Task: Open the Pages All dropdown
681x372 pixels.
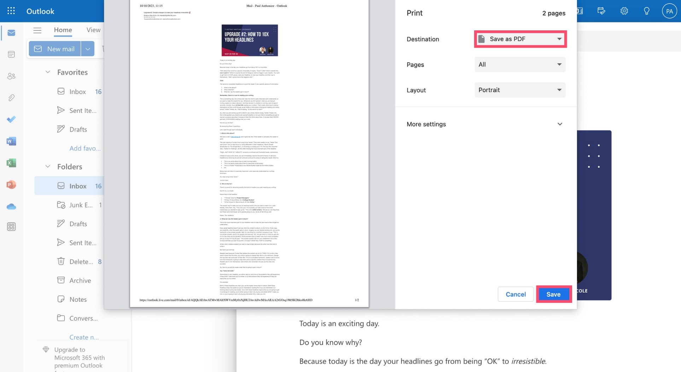Action: coord(520,65)
